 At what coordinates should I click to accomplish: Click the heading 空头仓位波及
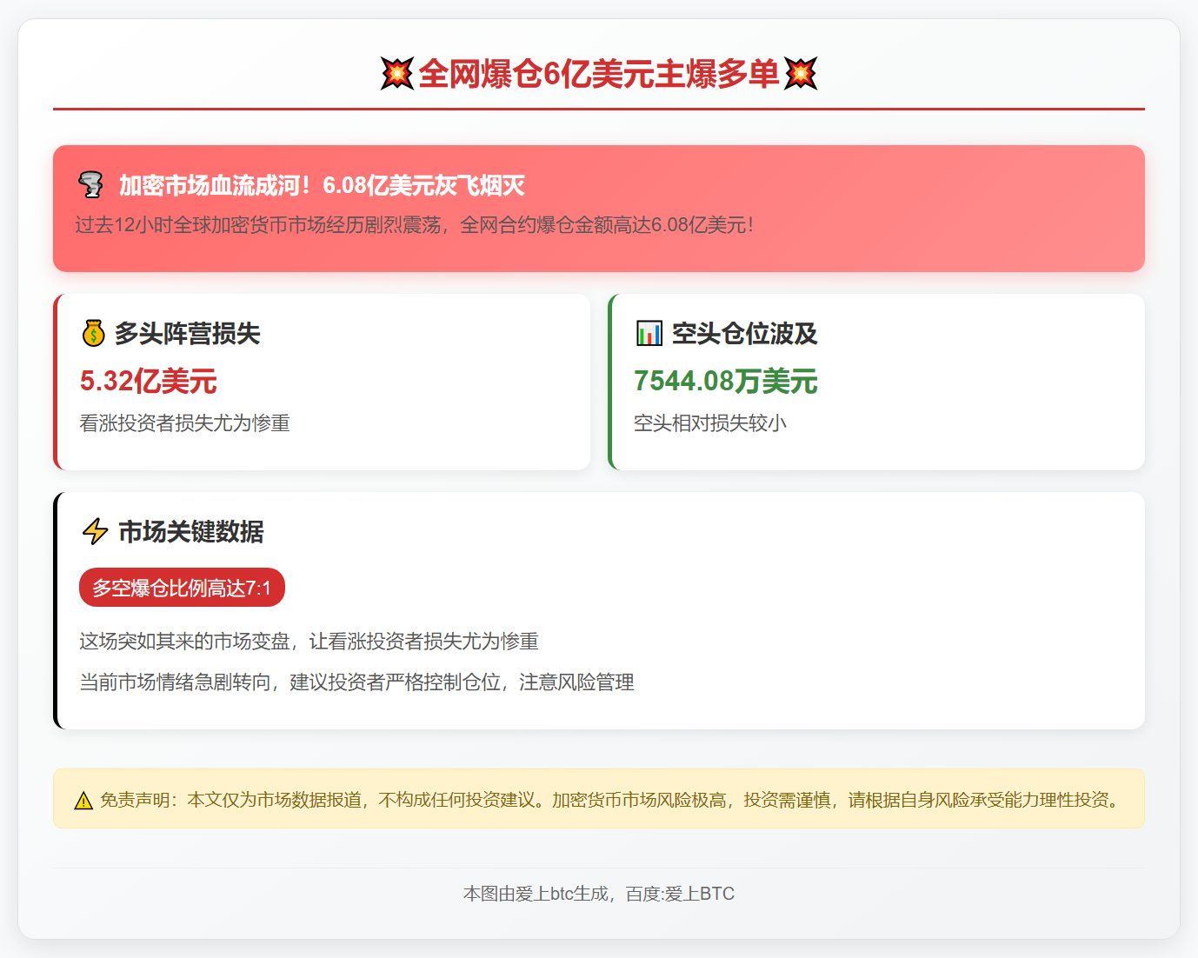point(744,333)
